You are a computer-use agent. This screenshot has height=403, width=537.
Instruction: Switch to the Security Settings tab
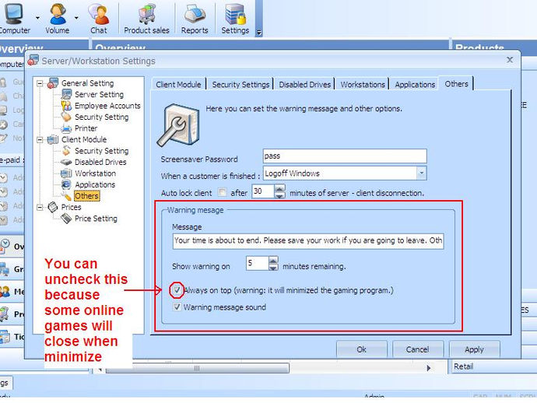[x=240, y=84]
